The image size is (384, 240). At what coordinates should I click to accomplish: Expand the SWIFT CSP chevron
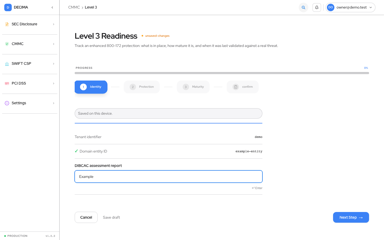pos(54,64)
